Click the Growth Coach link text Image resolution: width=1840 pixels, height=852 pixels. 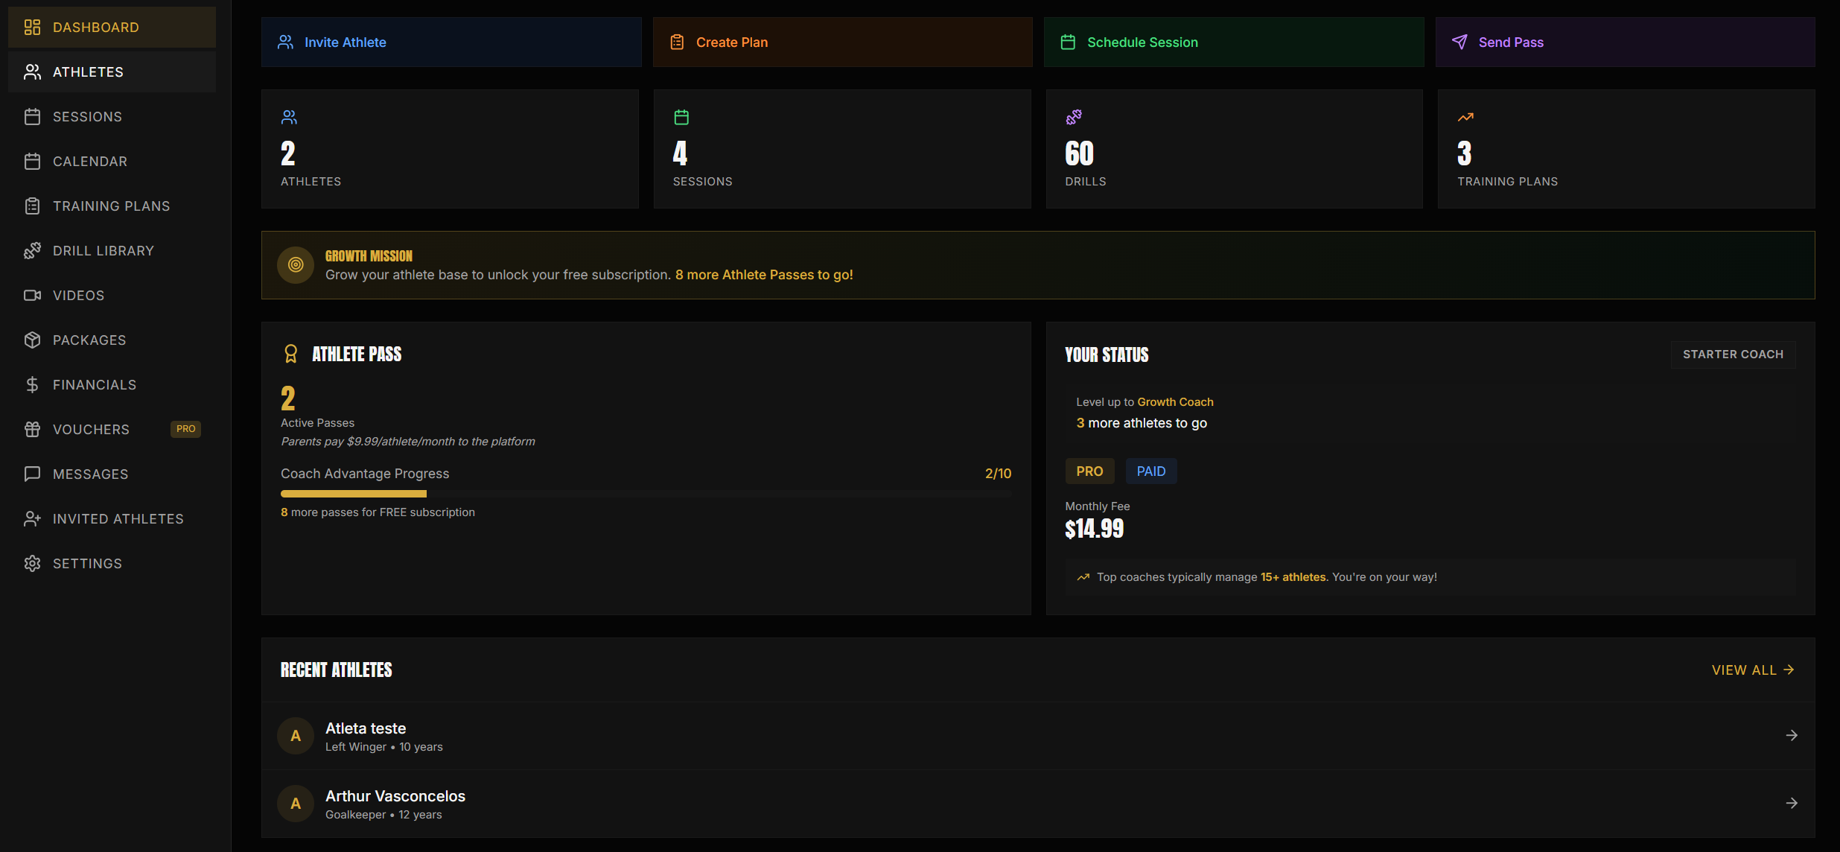coord(1175,402)
